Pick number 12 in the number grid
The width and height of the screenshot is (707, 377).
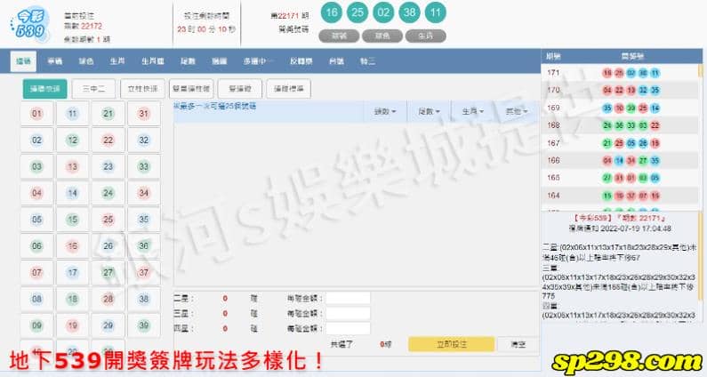73,140
